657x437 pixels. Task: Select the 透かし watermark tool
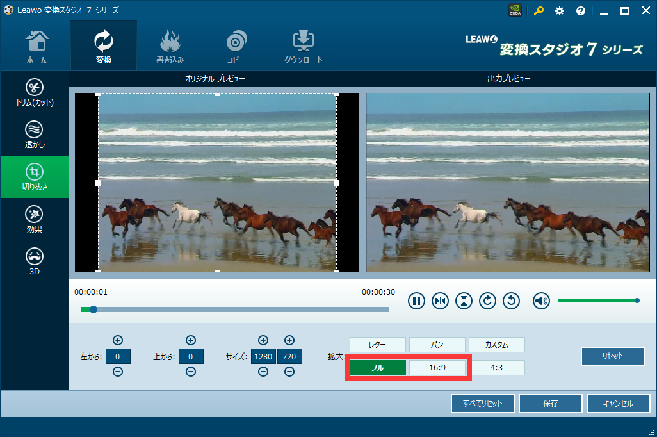tap(34, 135)
